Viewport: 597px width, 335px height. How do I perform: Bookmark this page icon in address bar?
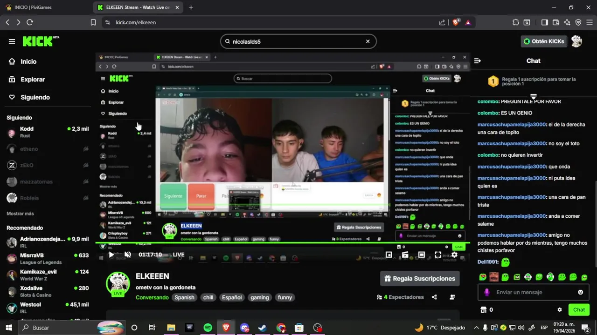(x=93, y=22)
